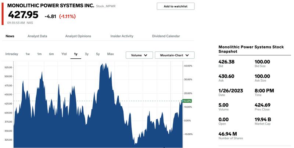Select the Max chart range
Screen dimensions: 294x148
click(111, 54)
